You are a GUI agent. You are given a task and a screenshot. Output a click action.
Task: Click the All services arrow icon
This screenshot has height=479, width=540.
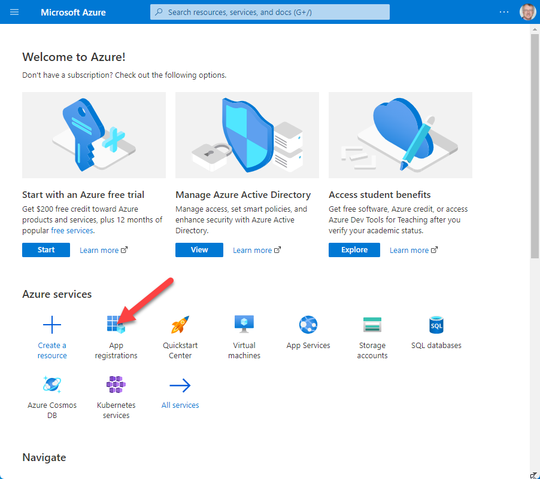(180, 385)
